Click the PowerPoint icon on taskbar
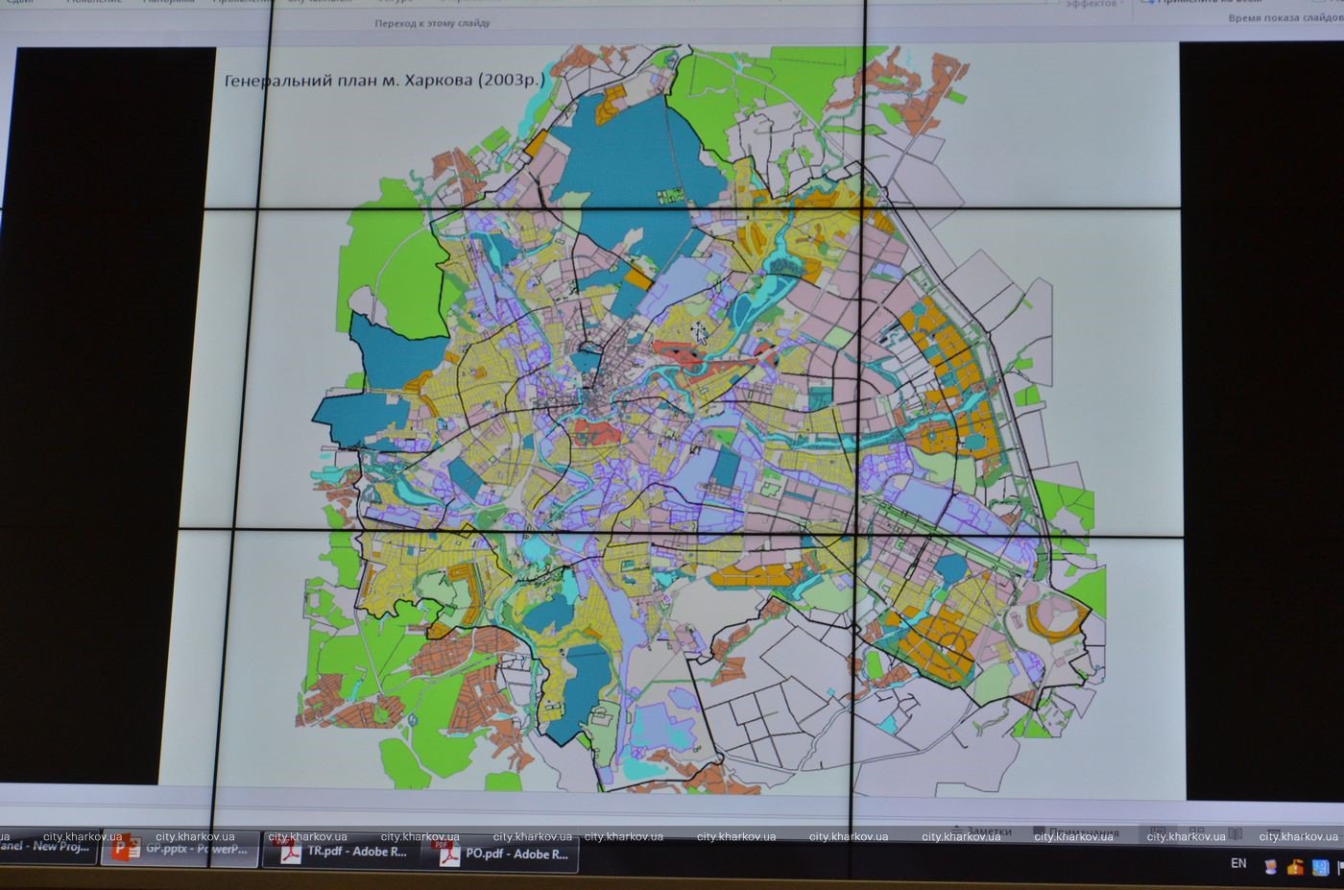The width and height of the screenshot is (1344, 890). [x=126, y=849]
